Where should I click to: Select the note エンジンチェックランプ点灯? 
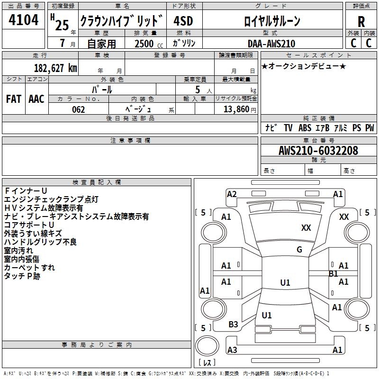[x=51, y=199]
